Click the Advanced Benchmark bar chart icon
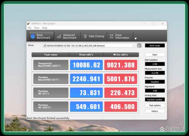This screenshot has width=189, height=136. (x=59, y=36)
